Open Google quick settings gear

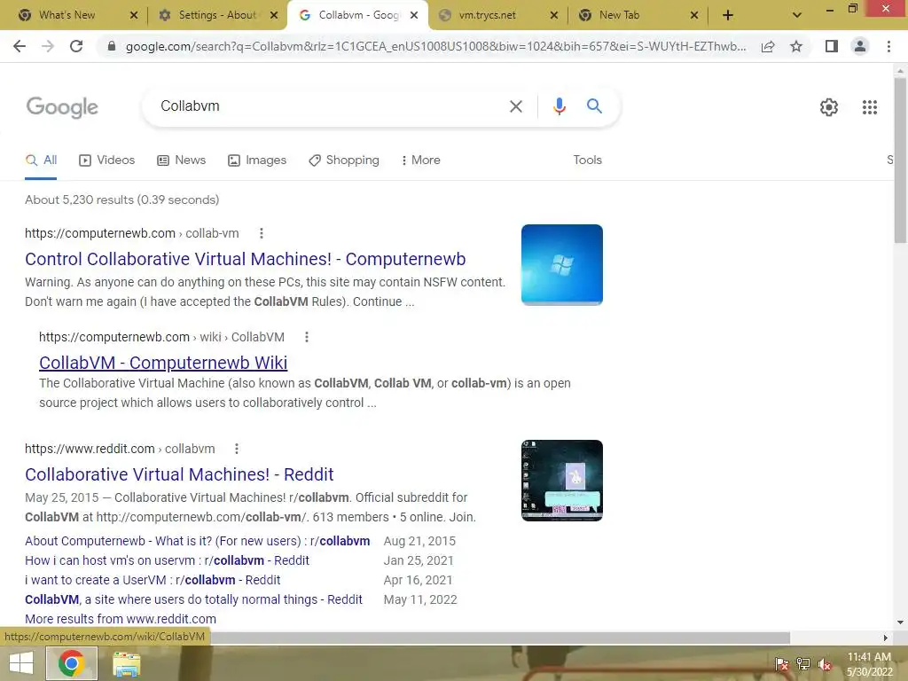coord(829,107)
